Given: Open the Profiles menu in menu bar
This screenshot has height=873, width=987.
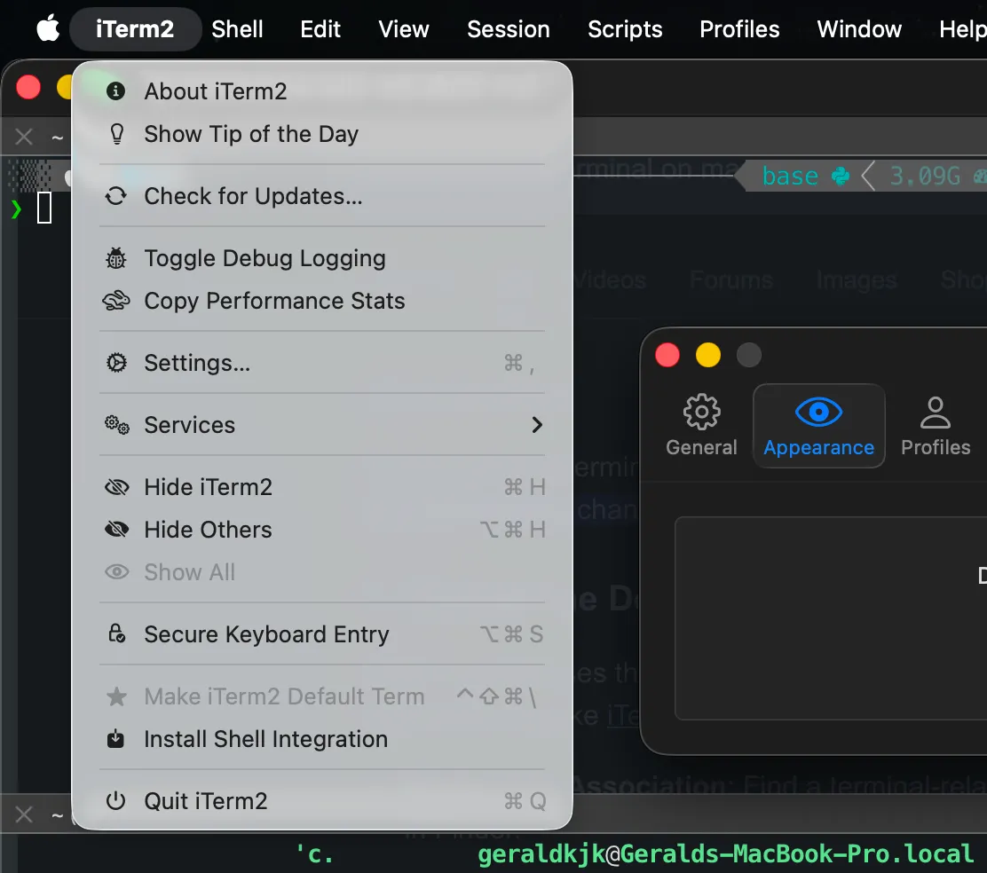Looking at the screenshot, I should (x=739, y=29).
